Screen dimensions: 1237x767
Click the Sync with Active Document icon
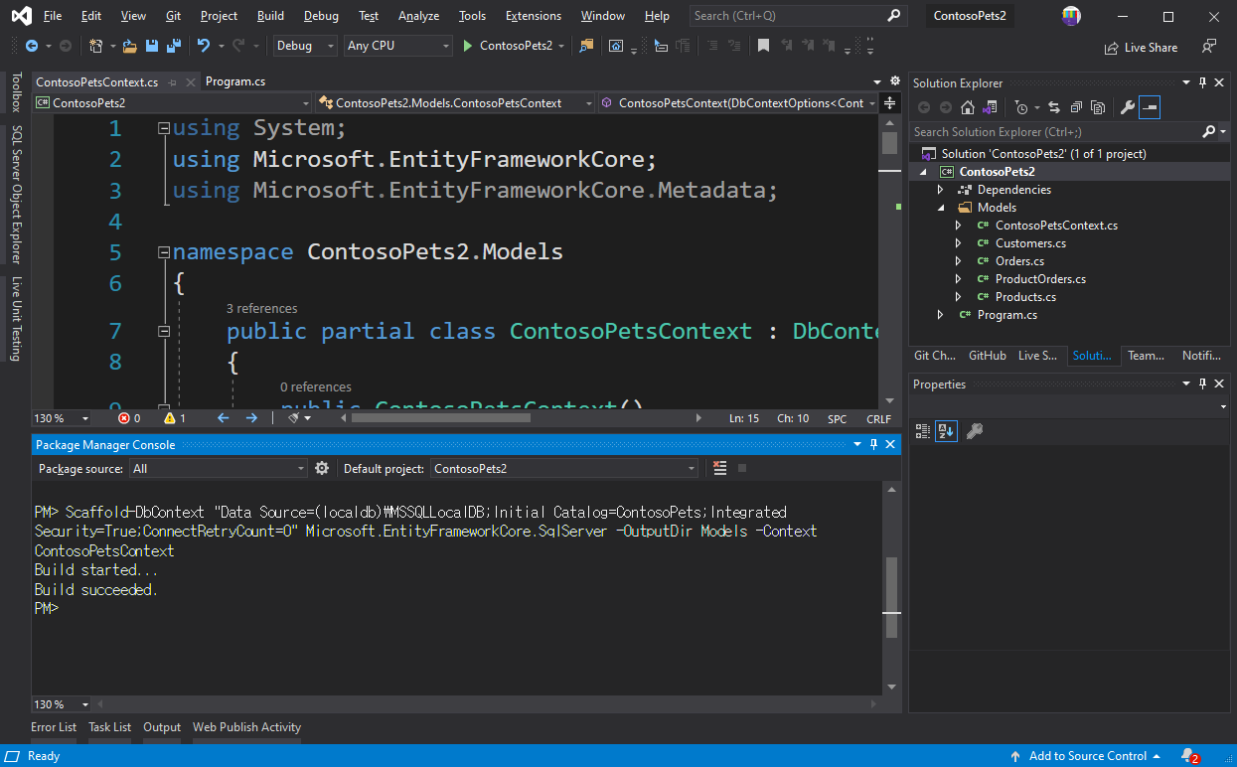(x=1054, y=107)
